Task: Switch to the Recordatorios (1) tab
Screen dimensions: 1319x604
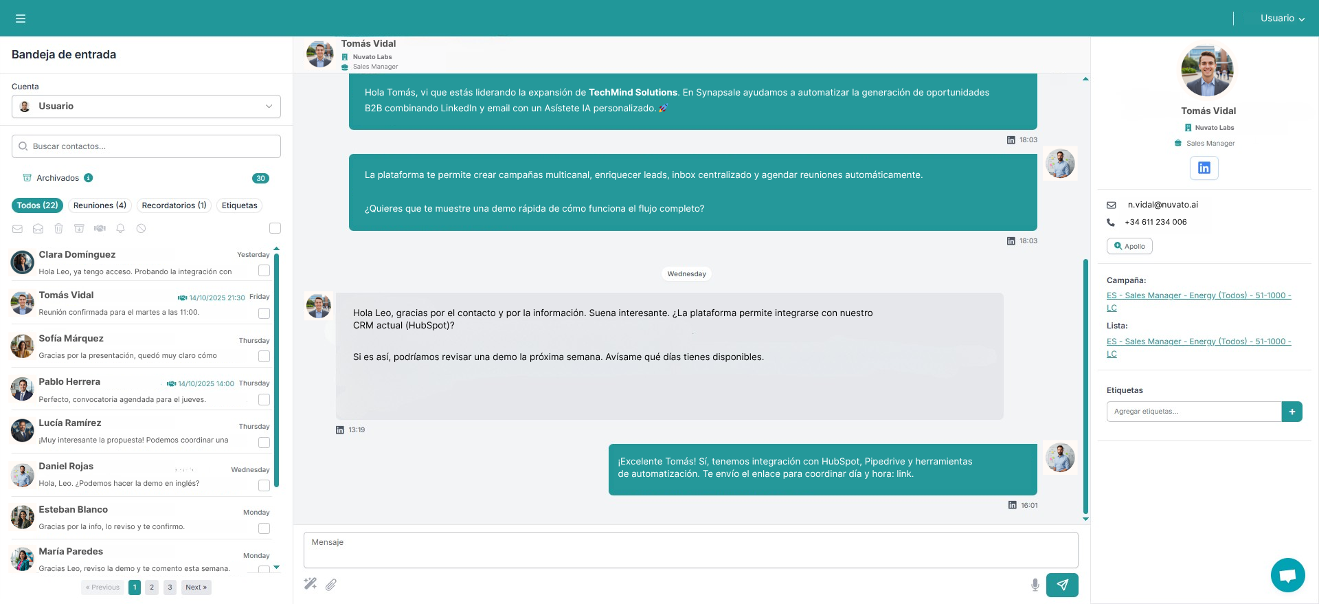Action: pyautogui.click(x=174, y=205)
